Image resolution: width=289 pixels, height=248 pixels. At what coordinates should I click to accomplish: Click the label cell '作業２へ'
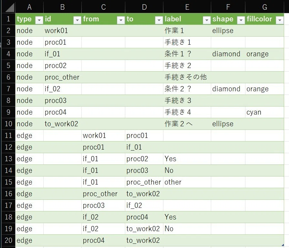tap(187, 124)
